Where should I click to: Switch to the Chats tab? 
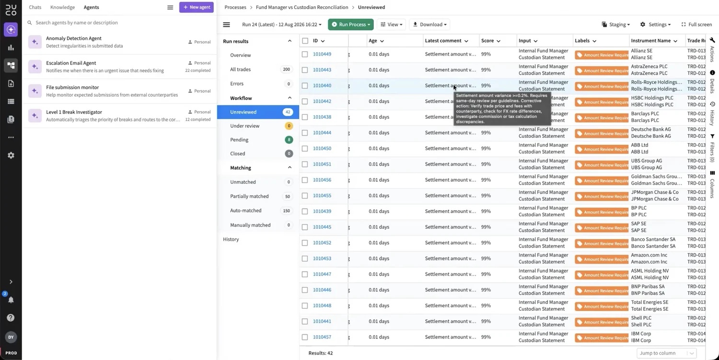pos(35,8)
